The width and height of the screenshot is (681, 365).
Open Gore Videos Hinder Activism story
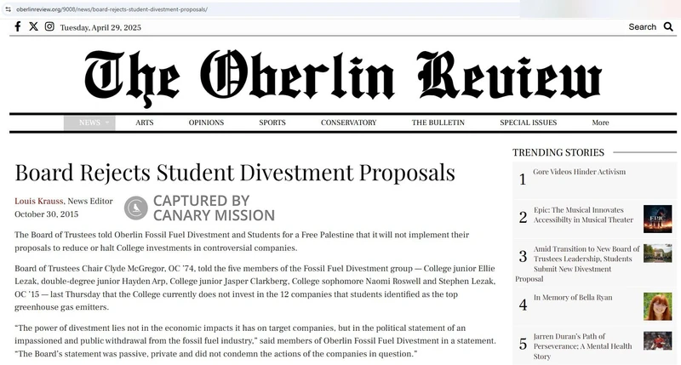[579, 172]
